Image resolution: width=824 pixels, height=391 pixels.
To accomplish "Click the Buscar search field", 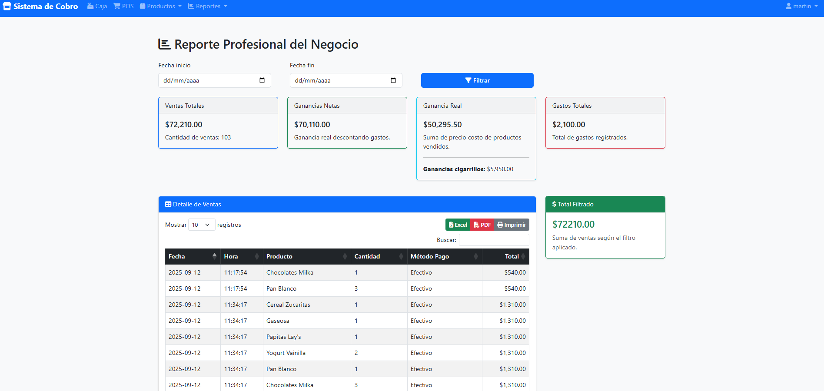I will click(494, 240).
